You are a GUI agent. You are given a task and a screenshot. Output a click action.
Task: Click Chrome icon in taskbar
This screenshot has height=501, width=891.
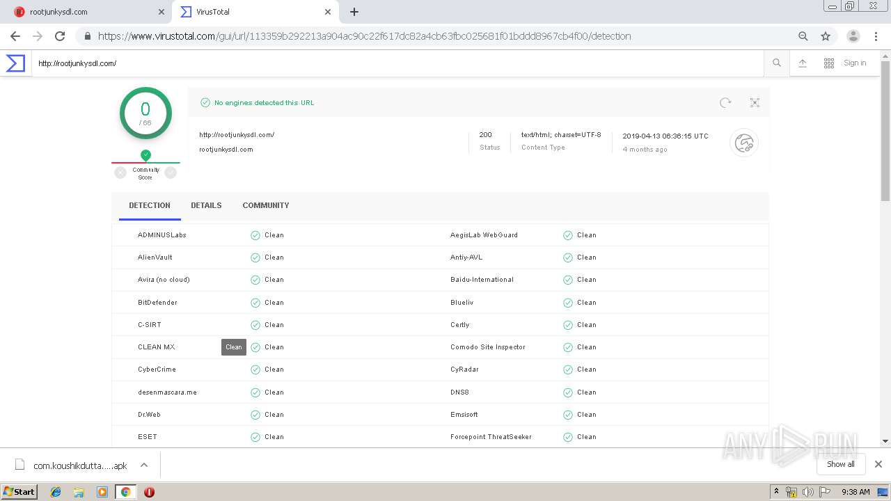(125, 492)
